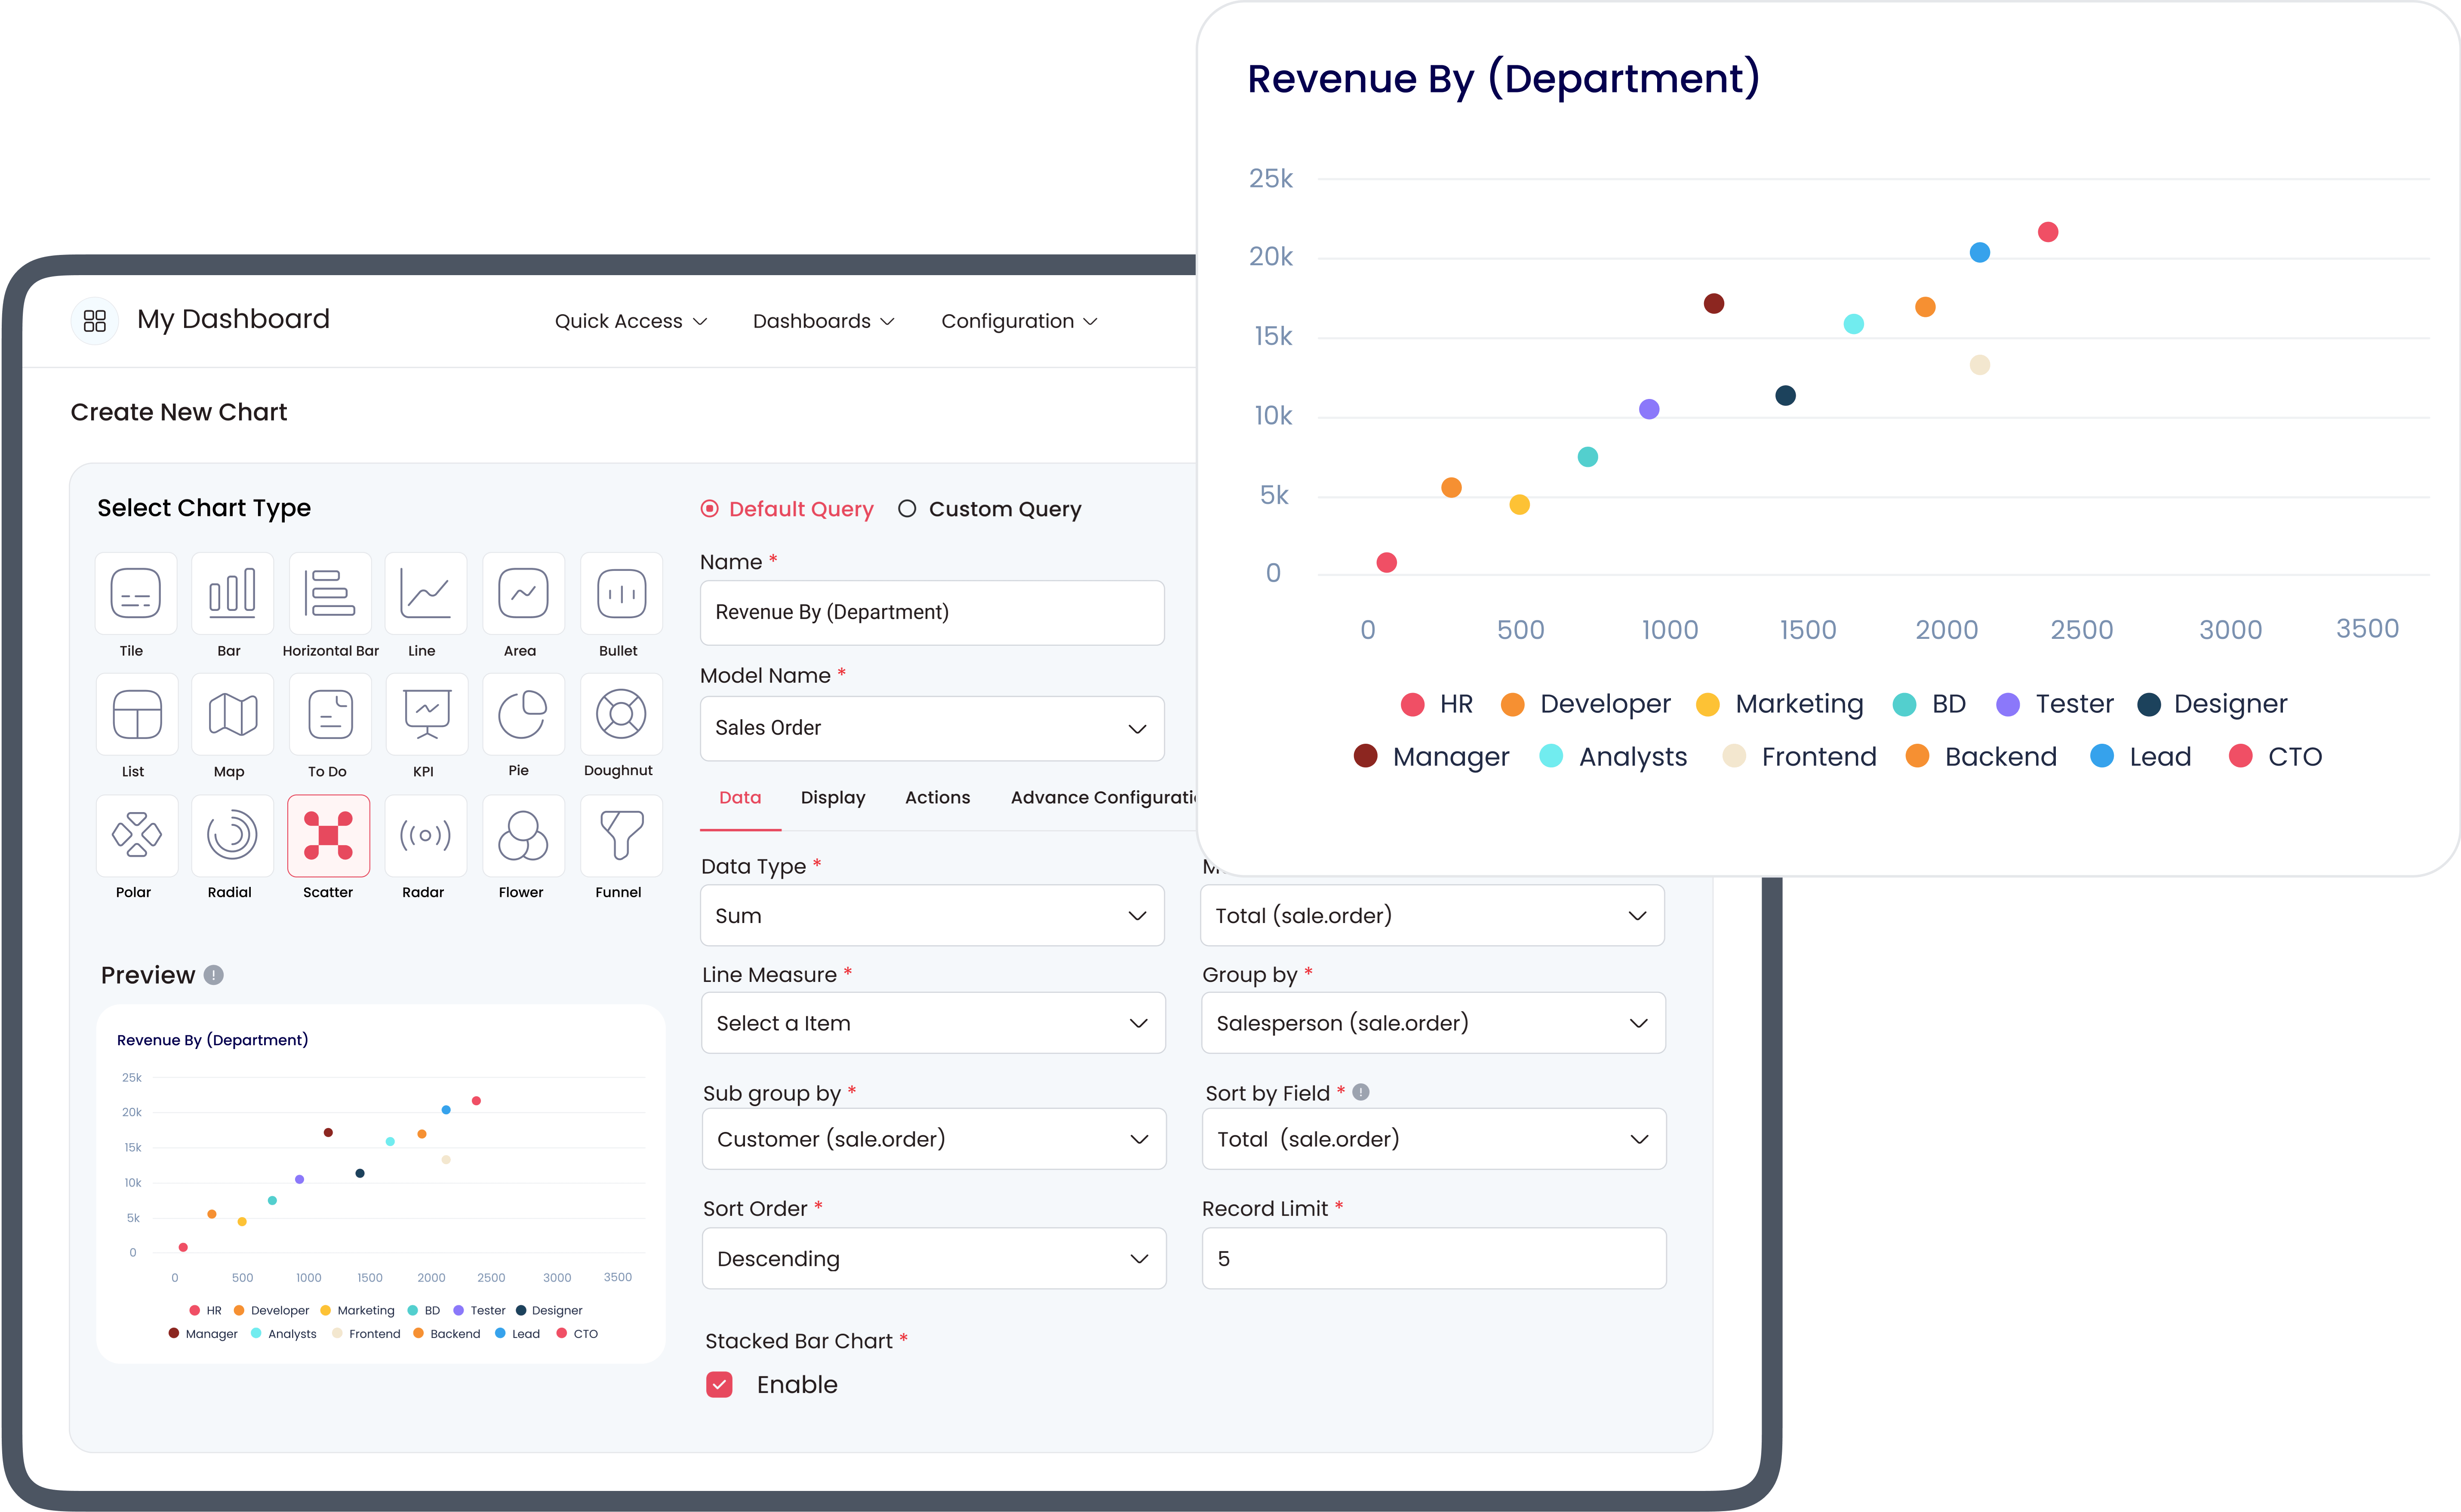Open the Total (sale.order) measure dropdown
Viewport: 2461px width, 1512px height.
1432,915
